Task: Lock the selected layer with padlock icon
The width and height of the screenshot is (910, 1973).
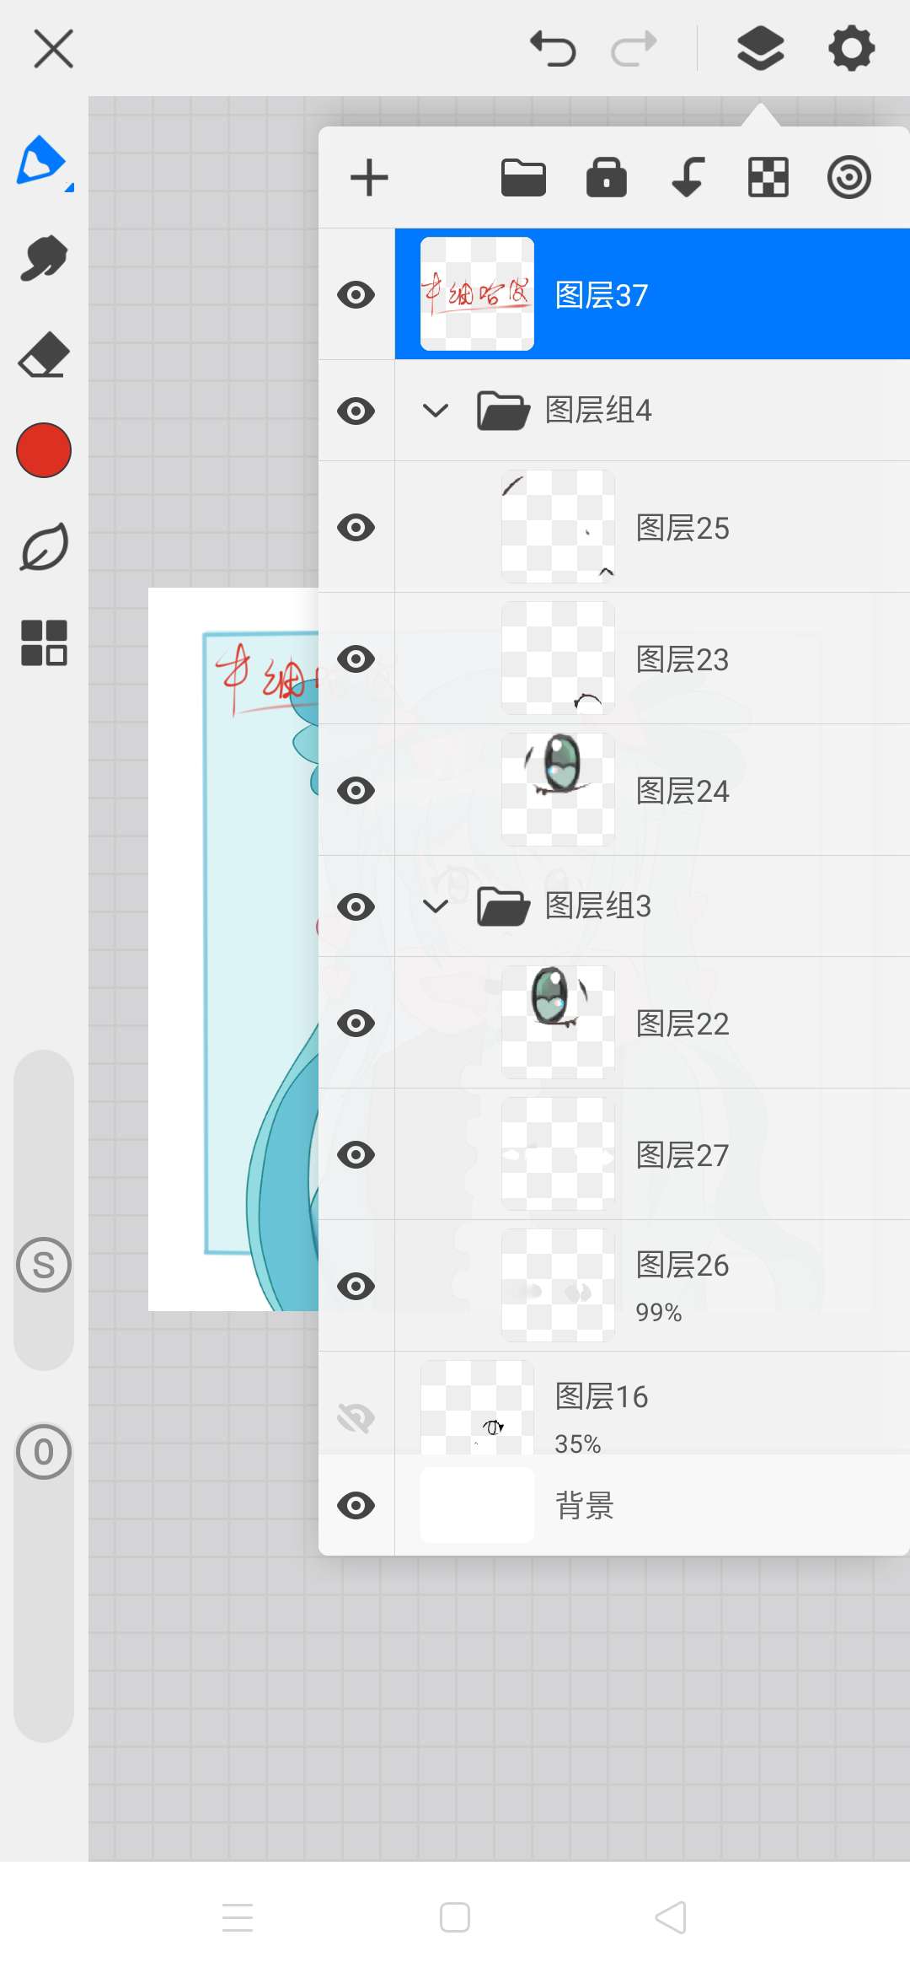Action: click(607, 177)
